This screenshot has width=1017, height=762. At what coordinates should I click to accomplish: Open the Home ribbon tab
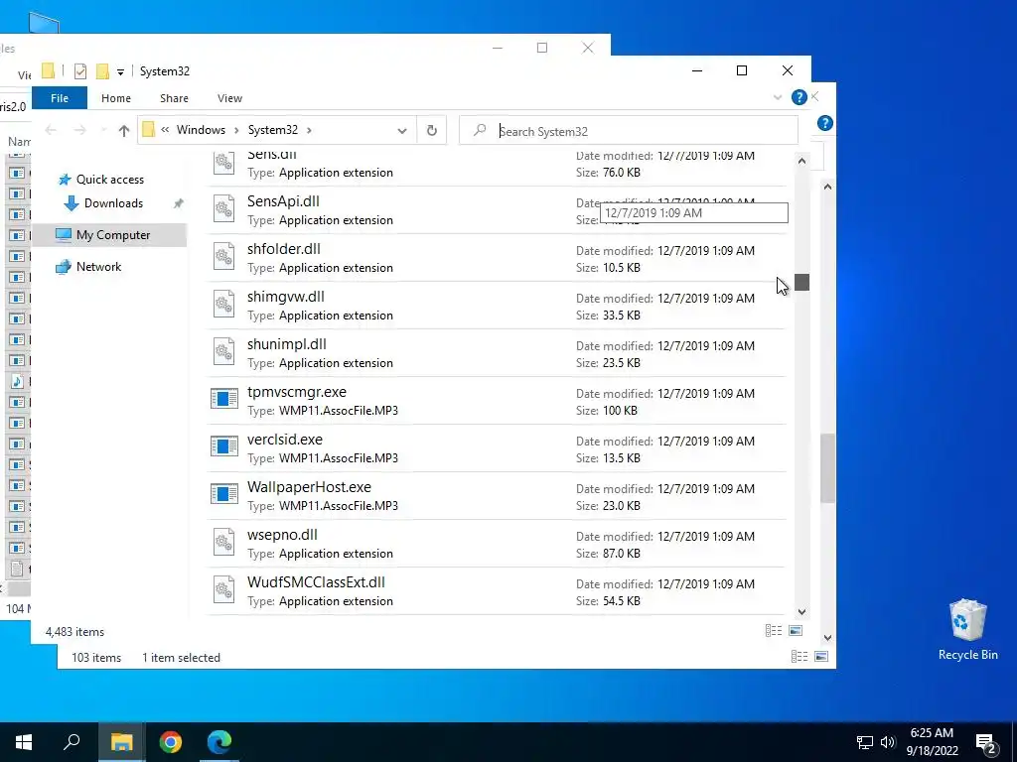point(116,98)
